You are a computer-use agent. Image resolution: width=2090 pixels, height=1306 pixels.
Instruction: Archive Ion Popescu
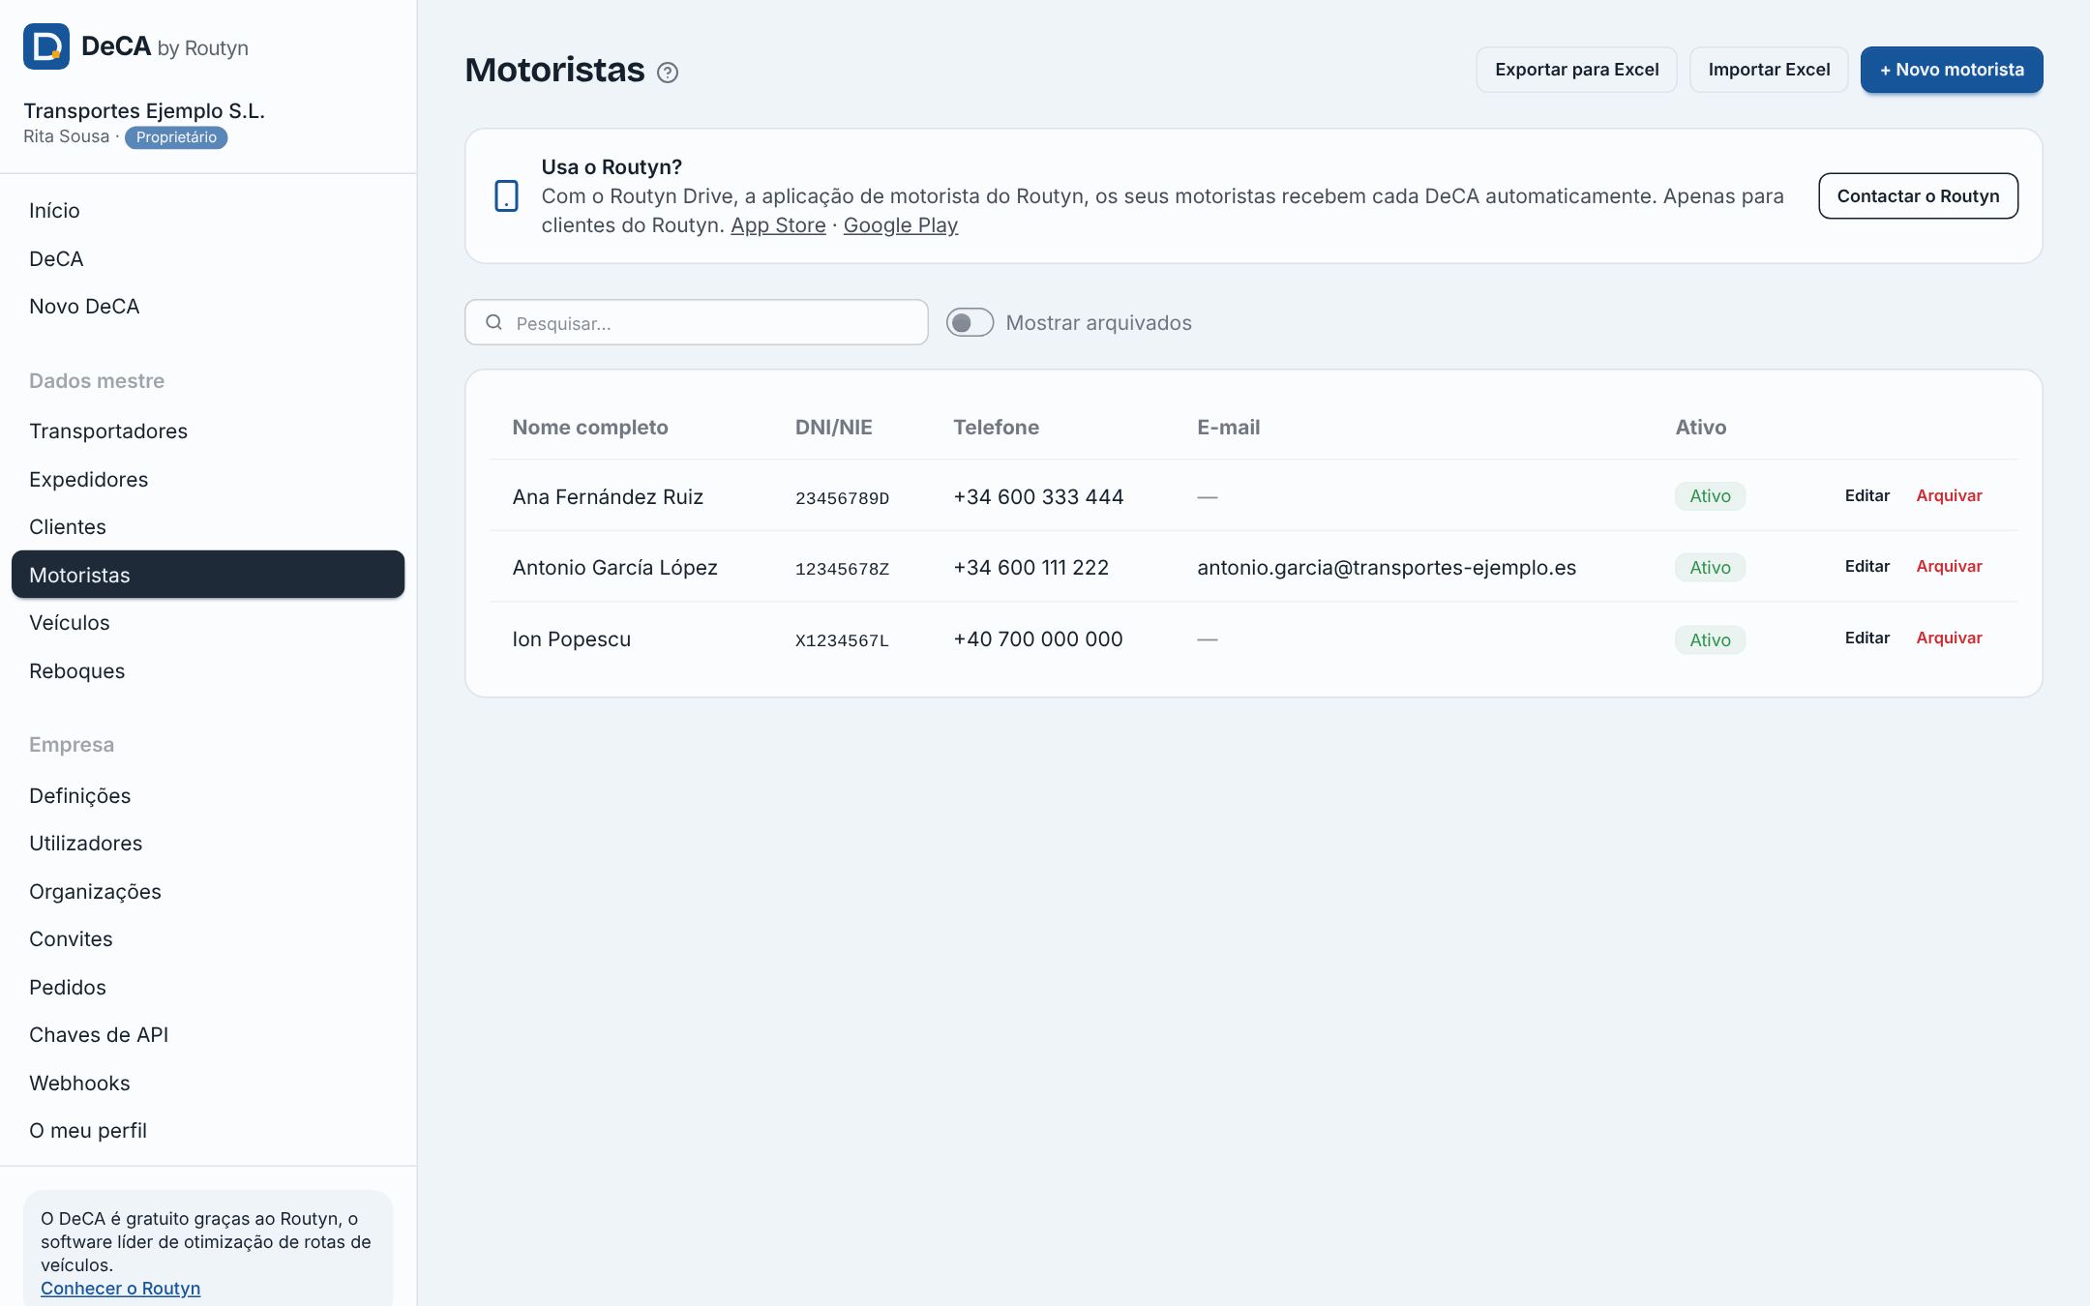tap(1949, 638)
